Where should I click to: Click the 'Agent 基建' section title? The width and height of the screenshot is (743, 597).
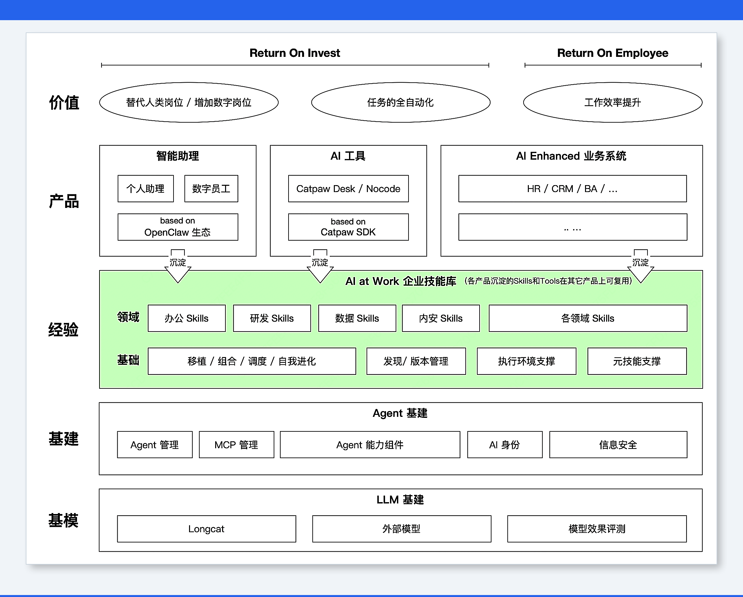tap(400, 413)
